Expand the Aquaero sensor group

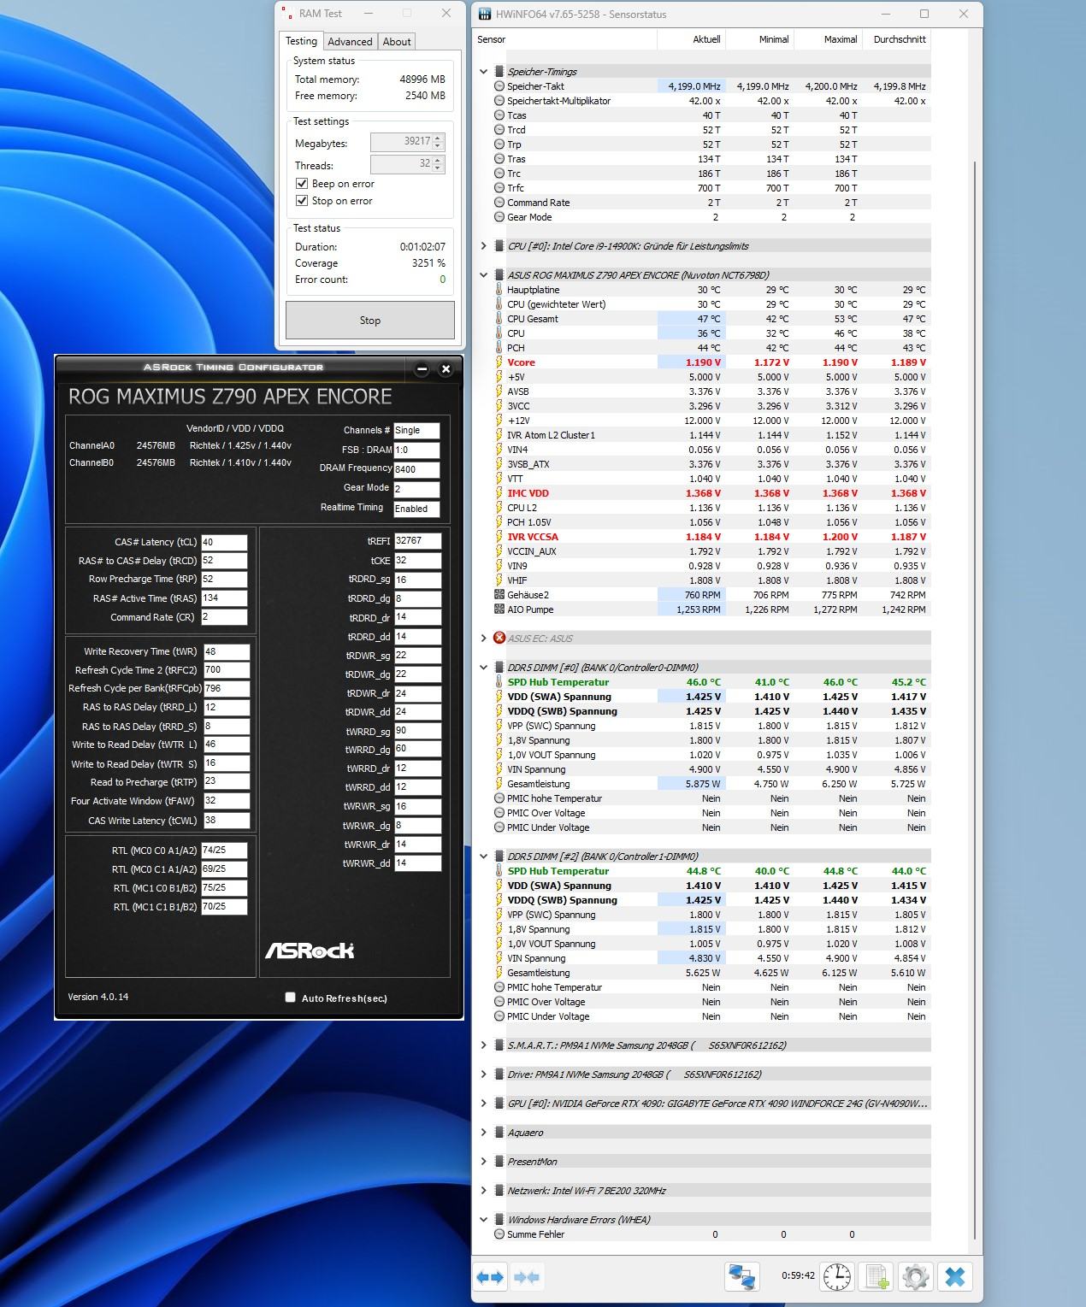click(x=484, y=1133)
